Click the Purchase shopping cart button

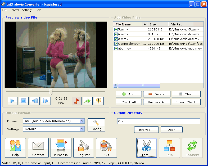(x=61, y=148)
